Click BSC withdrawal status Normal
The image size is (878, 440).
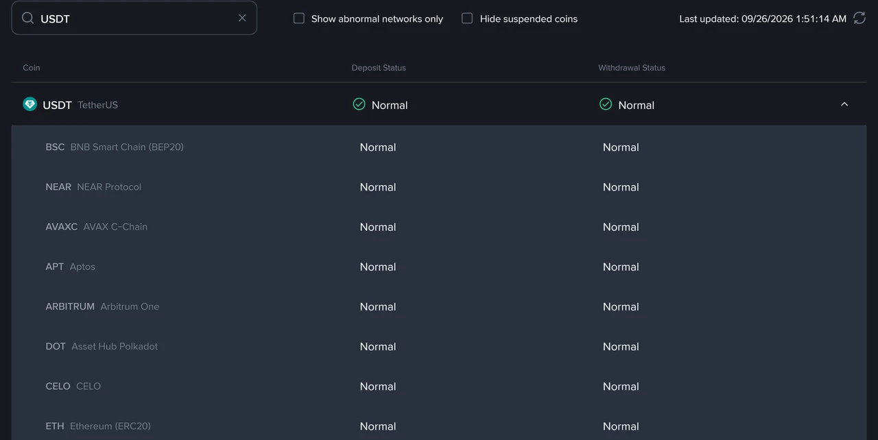[x=621, y=147]
